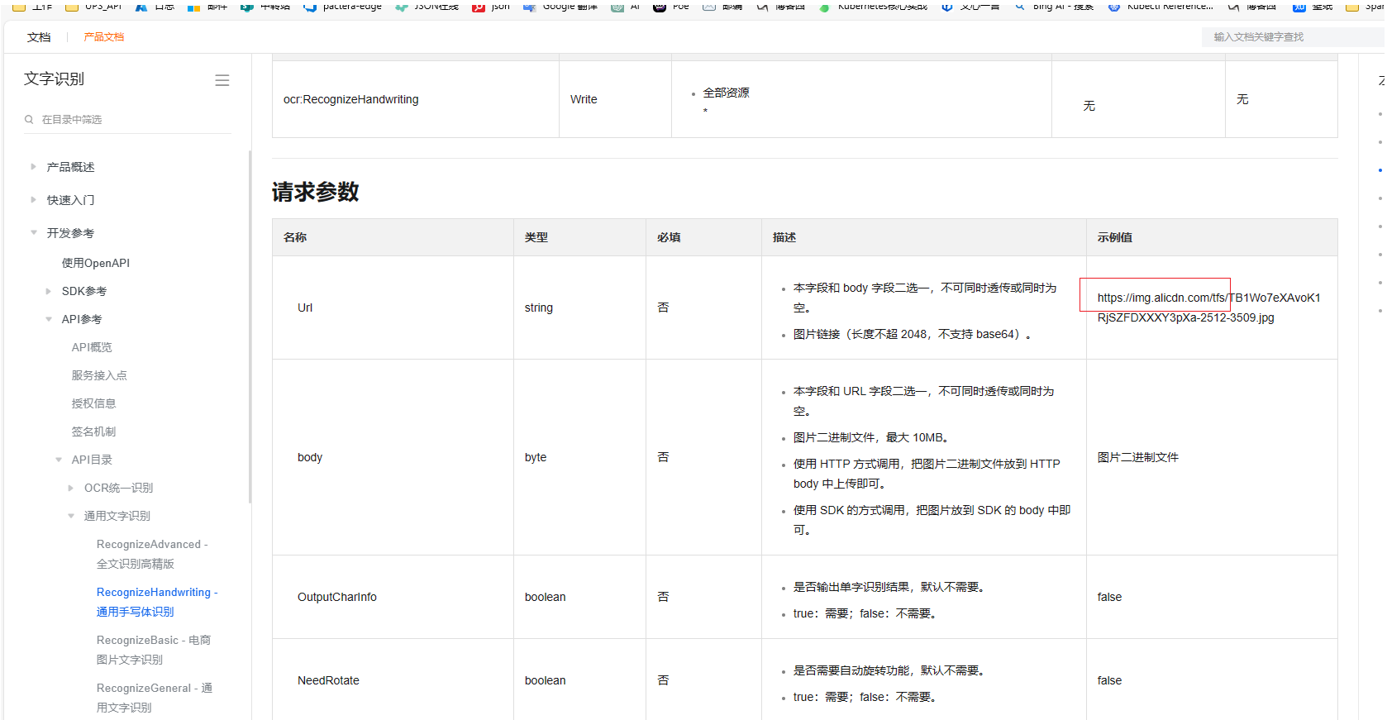Open 快速入门 in the sidebar

point(70,200)
